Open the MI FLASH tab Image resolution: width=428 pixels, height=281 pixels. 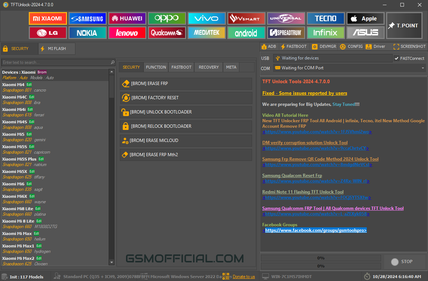pyautogui.click(x=56, y=49)
